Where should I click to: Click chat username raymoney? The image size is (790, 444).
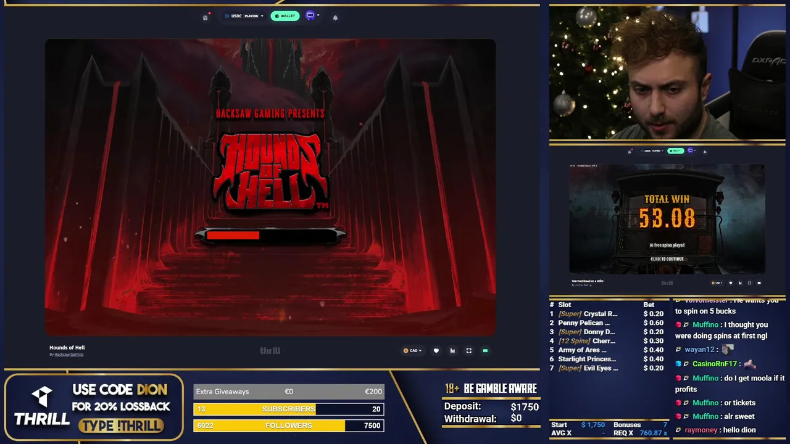click(x=701, y=430)
